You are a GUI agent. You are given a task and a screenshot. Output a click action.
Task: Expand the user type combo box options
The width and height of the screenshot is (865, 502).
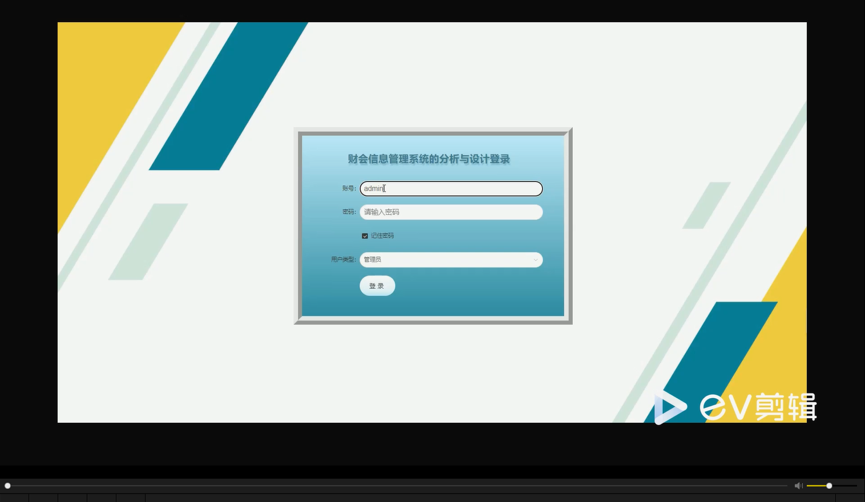point(451,260)
